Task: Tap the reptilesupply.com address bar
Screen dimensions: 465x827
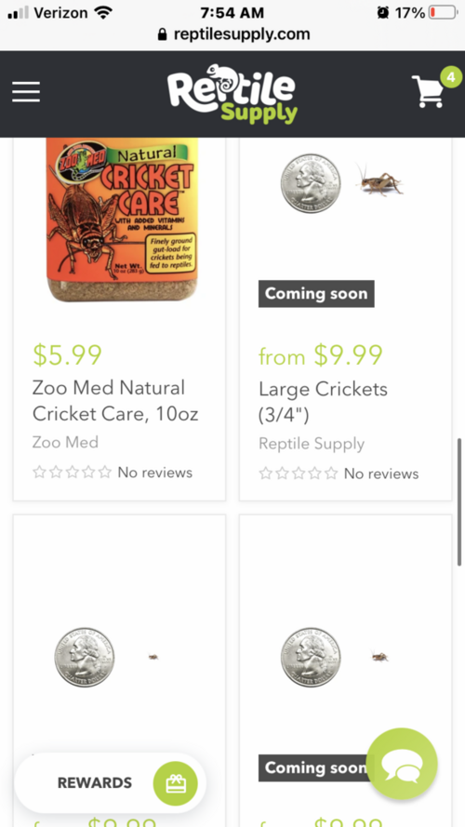Action: [x=232, y=34]
